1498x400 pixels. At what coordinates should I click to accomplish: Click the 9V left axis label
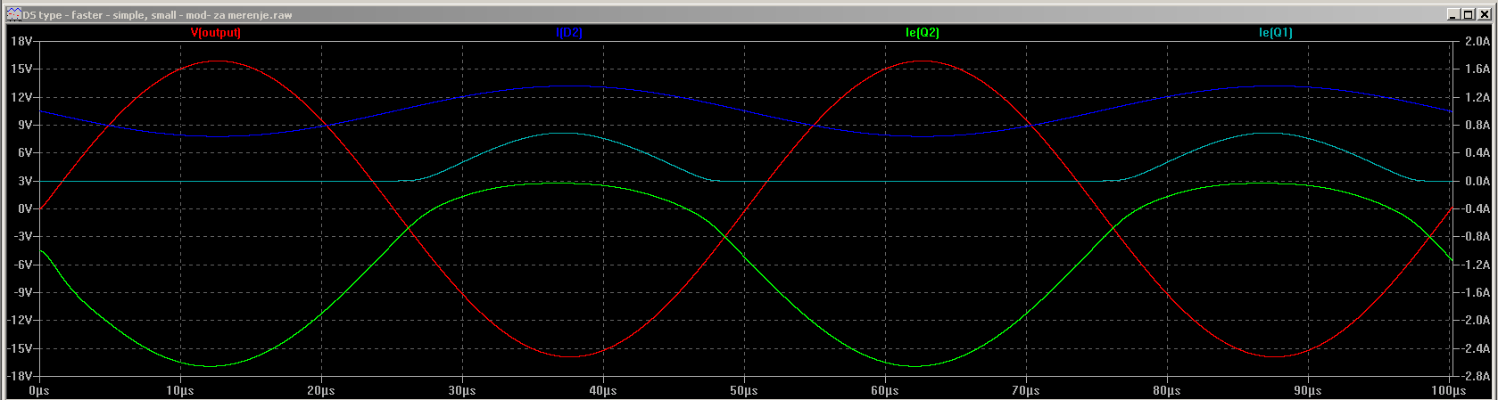pos(24,126)
